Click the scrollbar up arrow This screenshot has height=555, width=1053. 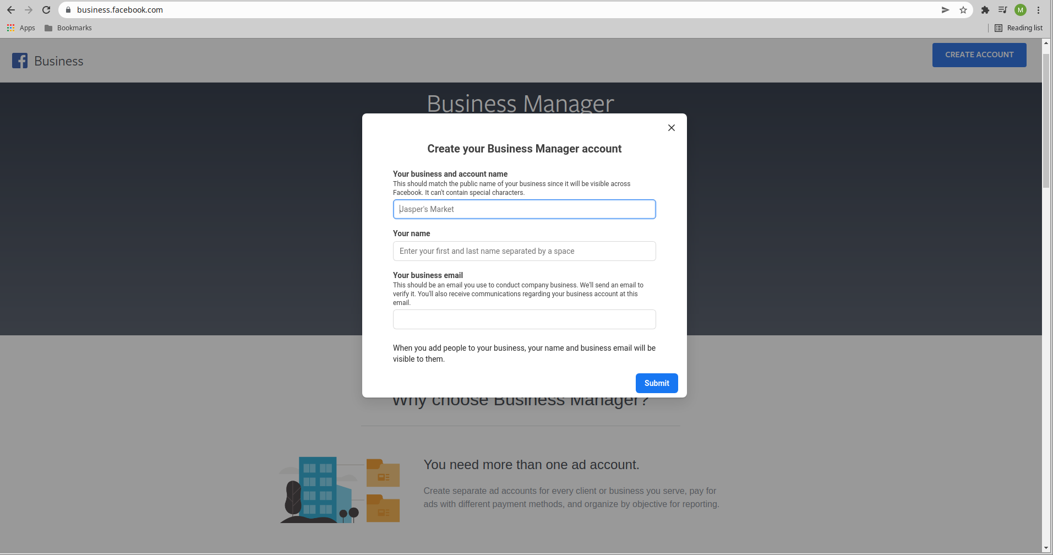tap(1046, 42)
